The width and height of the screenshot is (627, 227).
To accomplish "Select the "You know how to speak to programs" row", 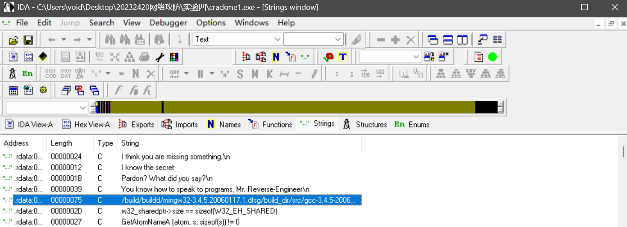I will coord(181,189).
